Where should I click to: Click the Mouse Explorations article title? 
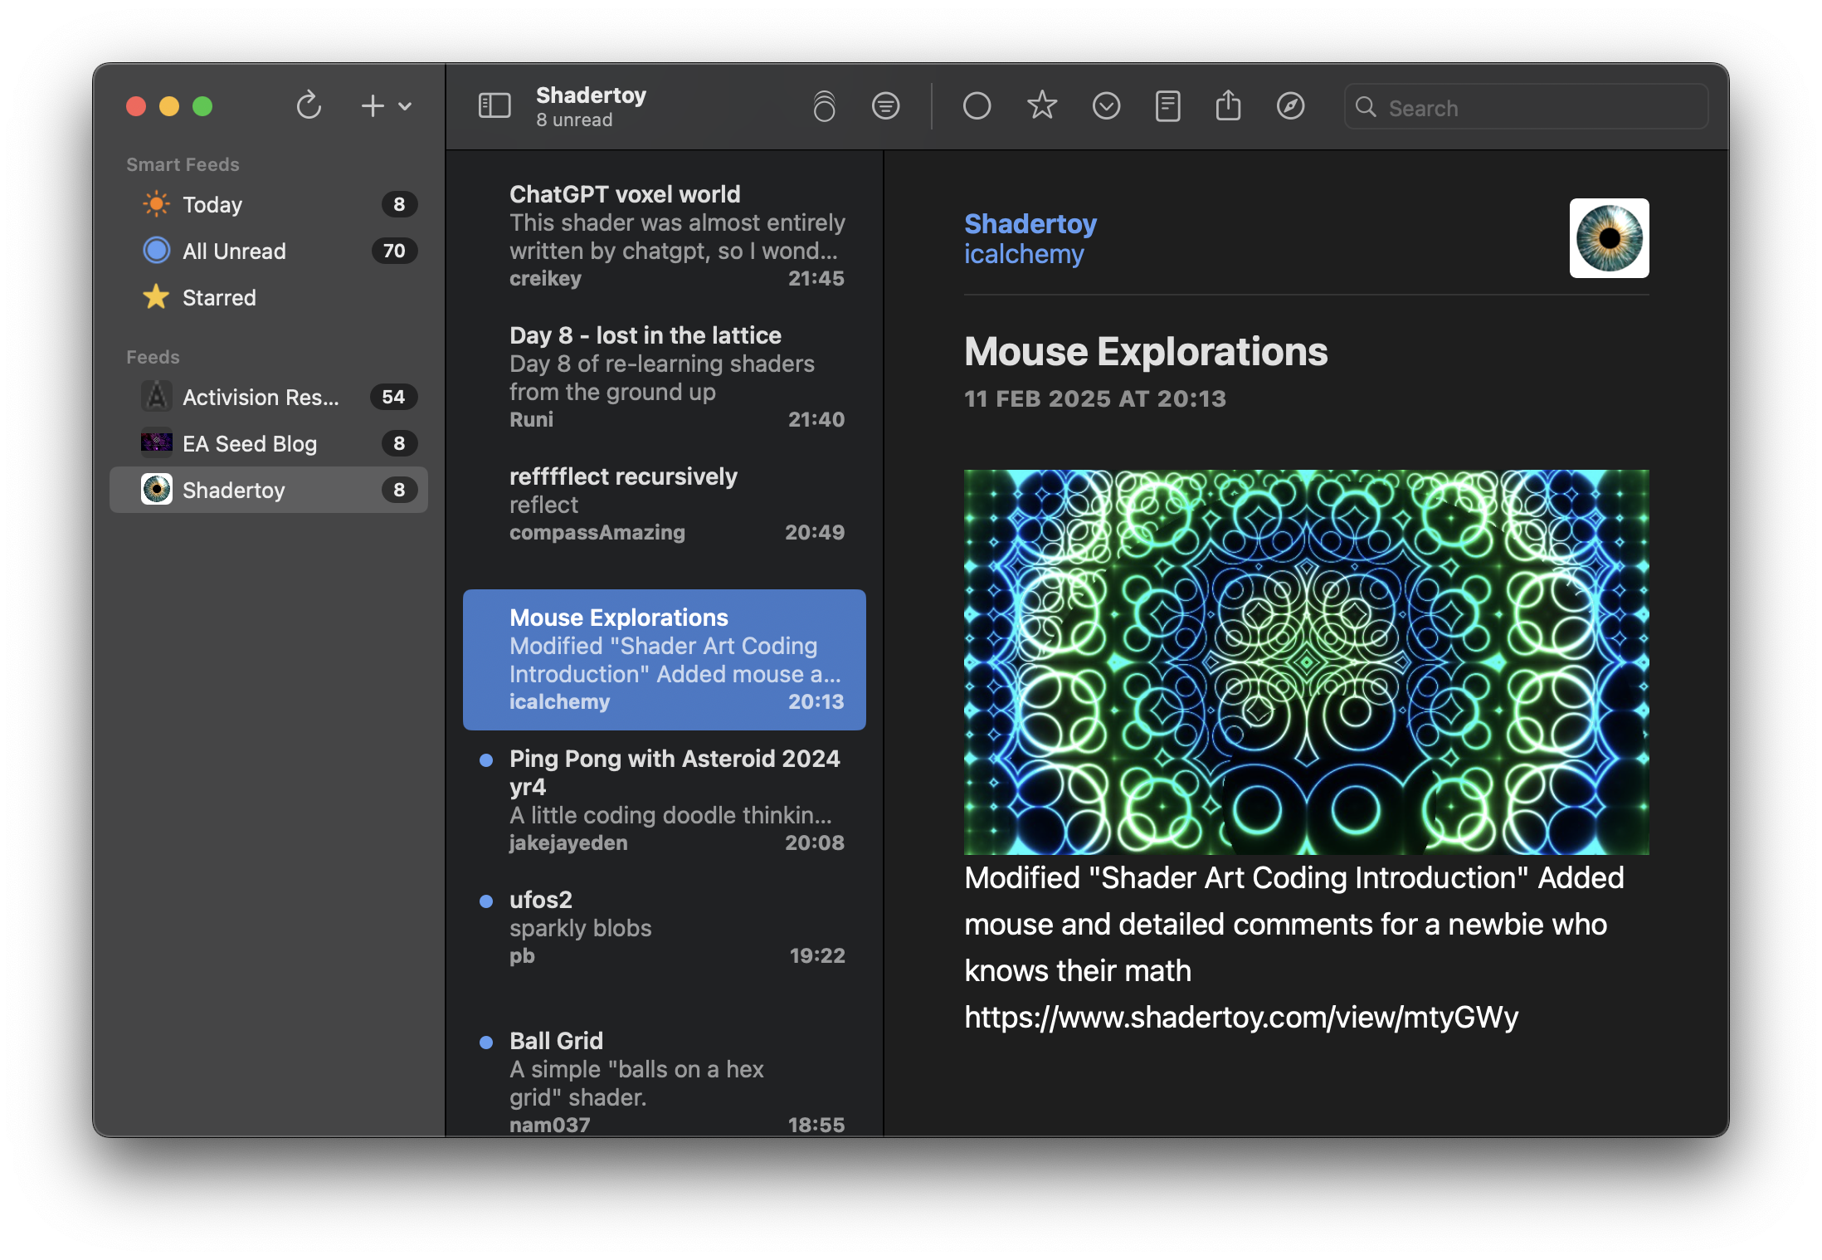1146,352
